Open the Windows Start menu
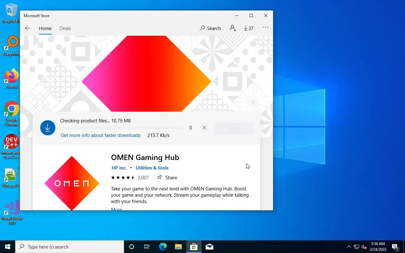 point(8,247)
